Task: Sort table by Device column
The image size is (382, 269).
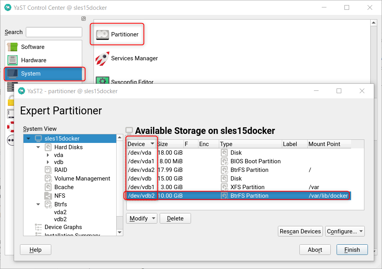Action: pos(141,144)
